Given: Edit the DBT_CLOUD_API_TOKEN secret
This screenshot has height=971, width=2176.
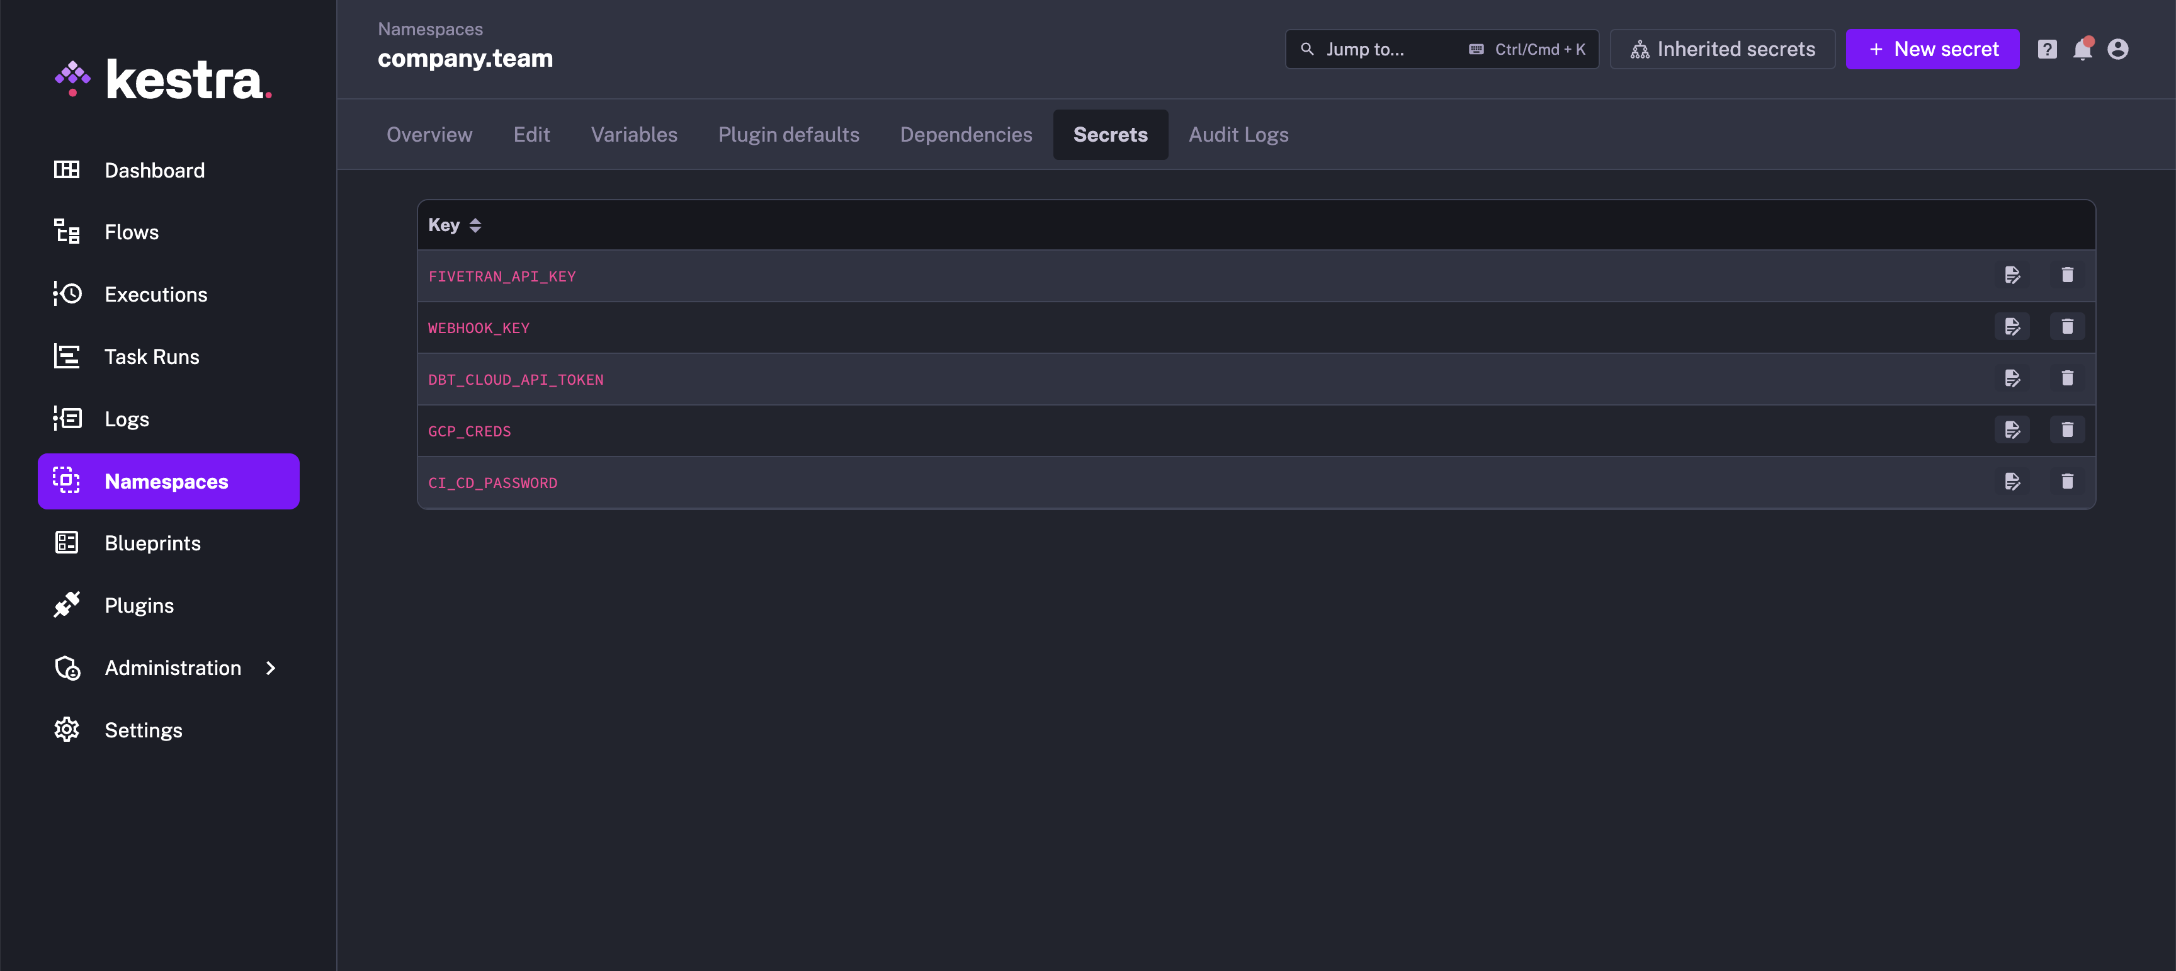Looking at the screenshot, I should (2011, 378).
